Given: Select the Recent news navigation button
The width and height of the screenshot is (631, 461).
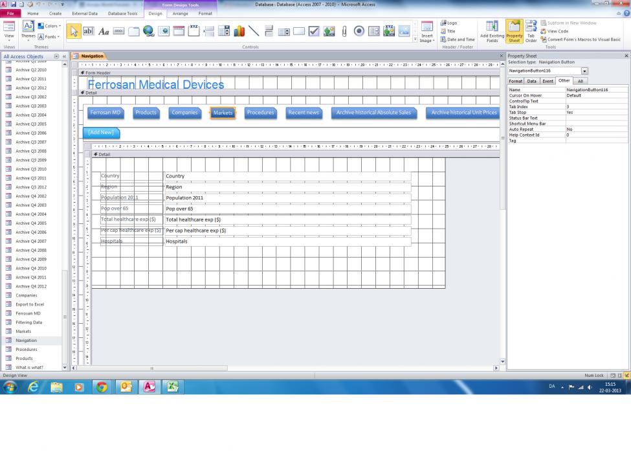Looking at the screenshot, I should [x=304, y=113].
